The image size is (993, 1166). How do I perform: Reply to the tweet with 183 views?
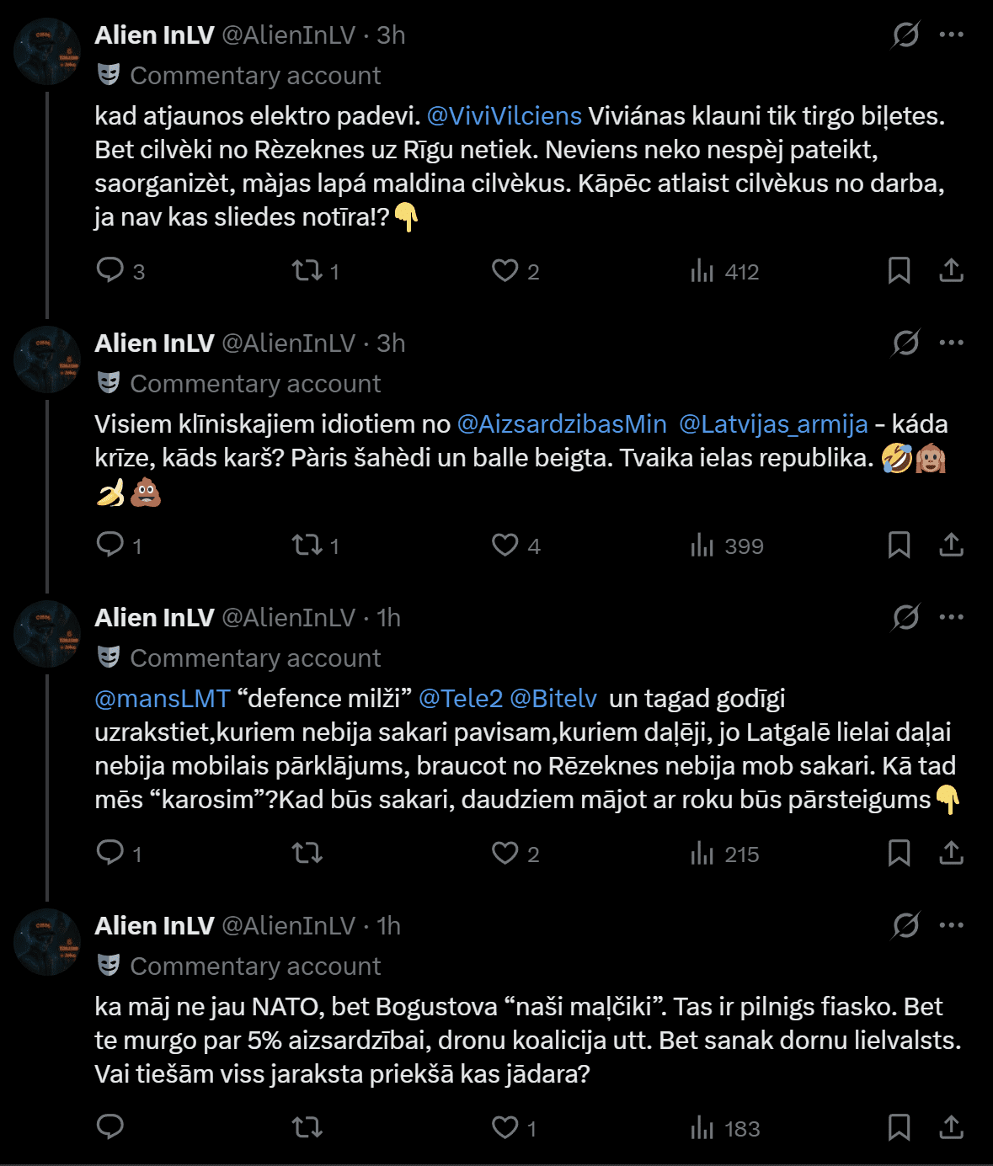(x=110, y=1127)
